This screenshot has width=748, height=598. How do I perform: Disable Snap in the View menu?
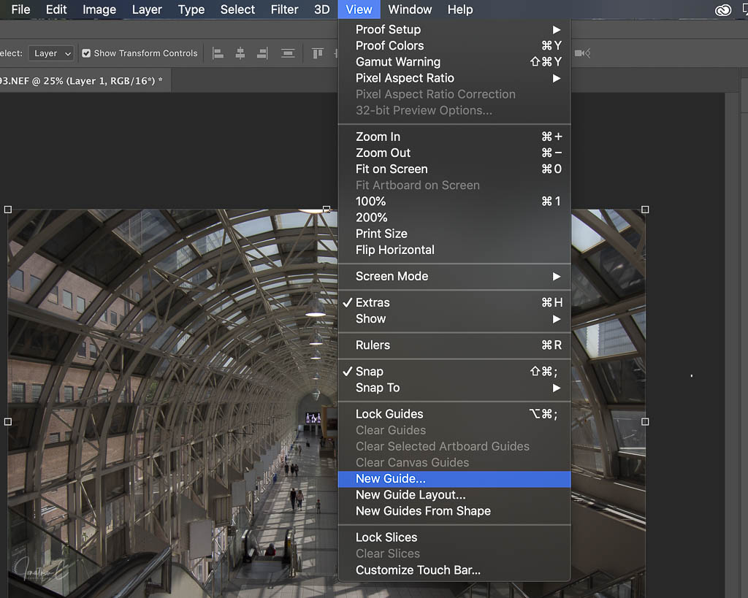click(369, 372)
